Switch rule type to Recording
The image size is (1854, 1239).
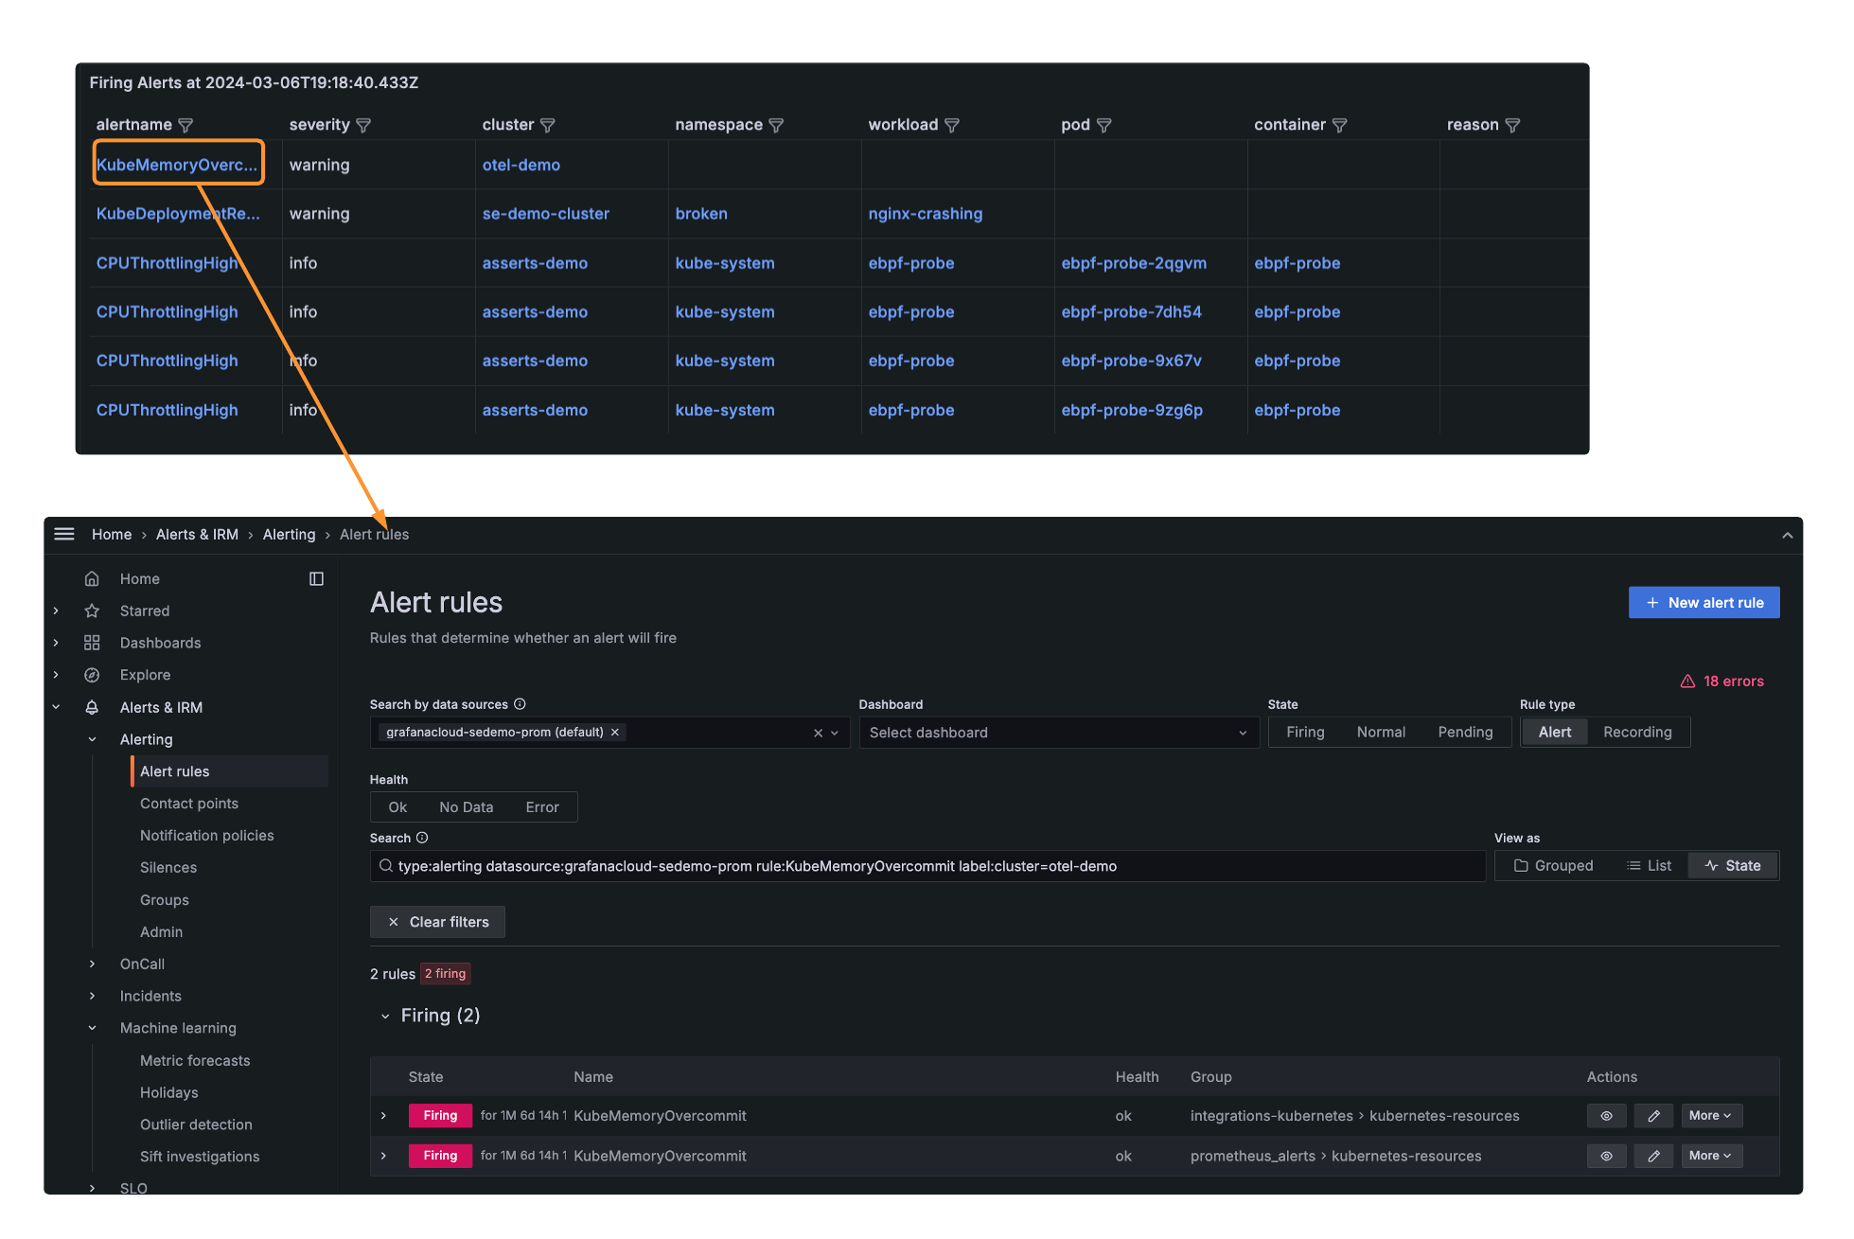(x=1637, y=732)
